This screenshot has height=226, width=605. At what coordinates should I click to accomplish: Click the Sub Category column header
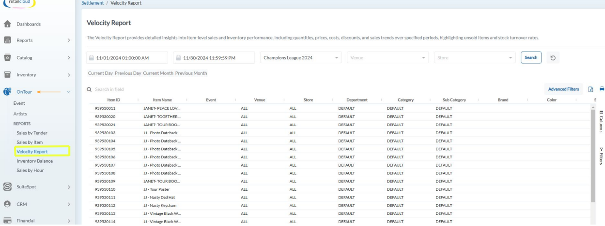tap(454, 100)
